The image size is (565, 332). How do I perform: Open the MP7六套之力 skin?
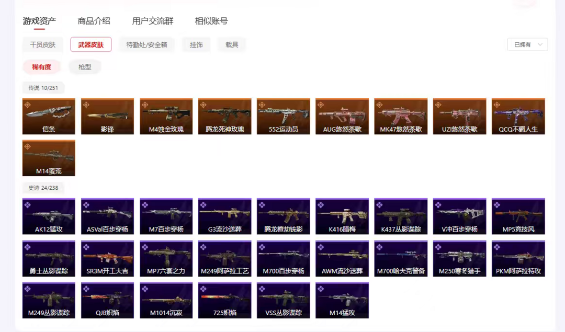(166, 259)
